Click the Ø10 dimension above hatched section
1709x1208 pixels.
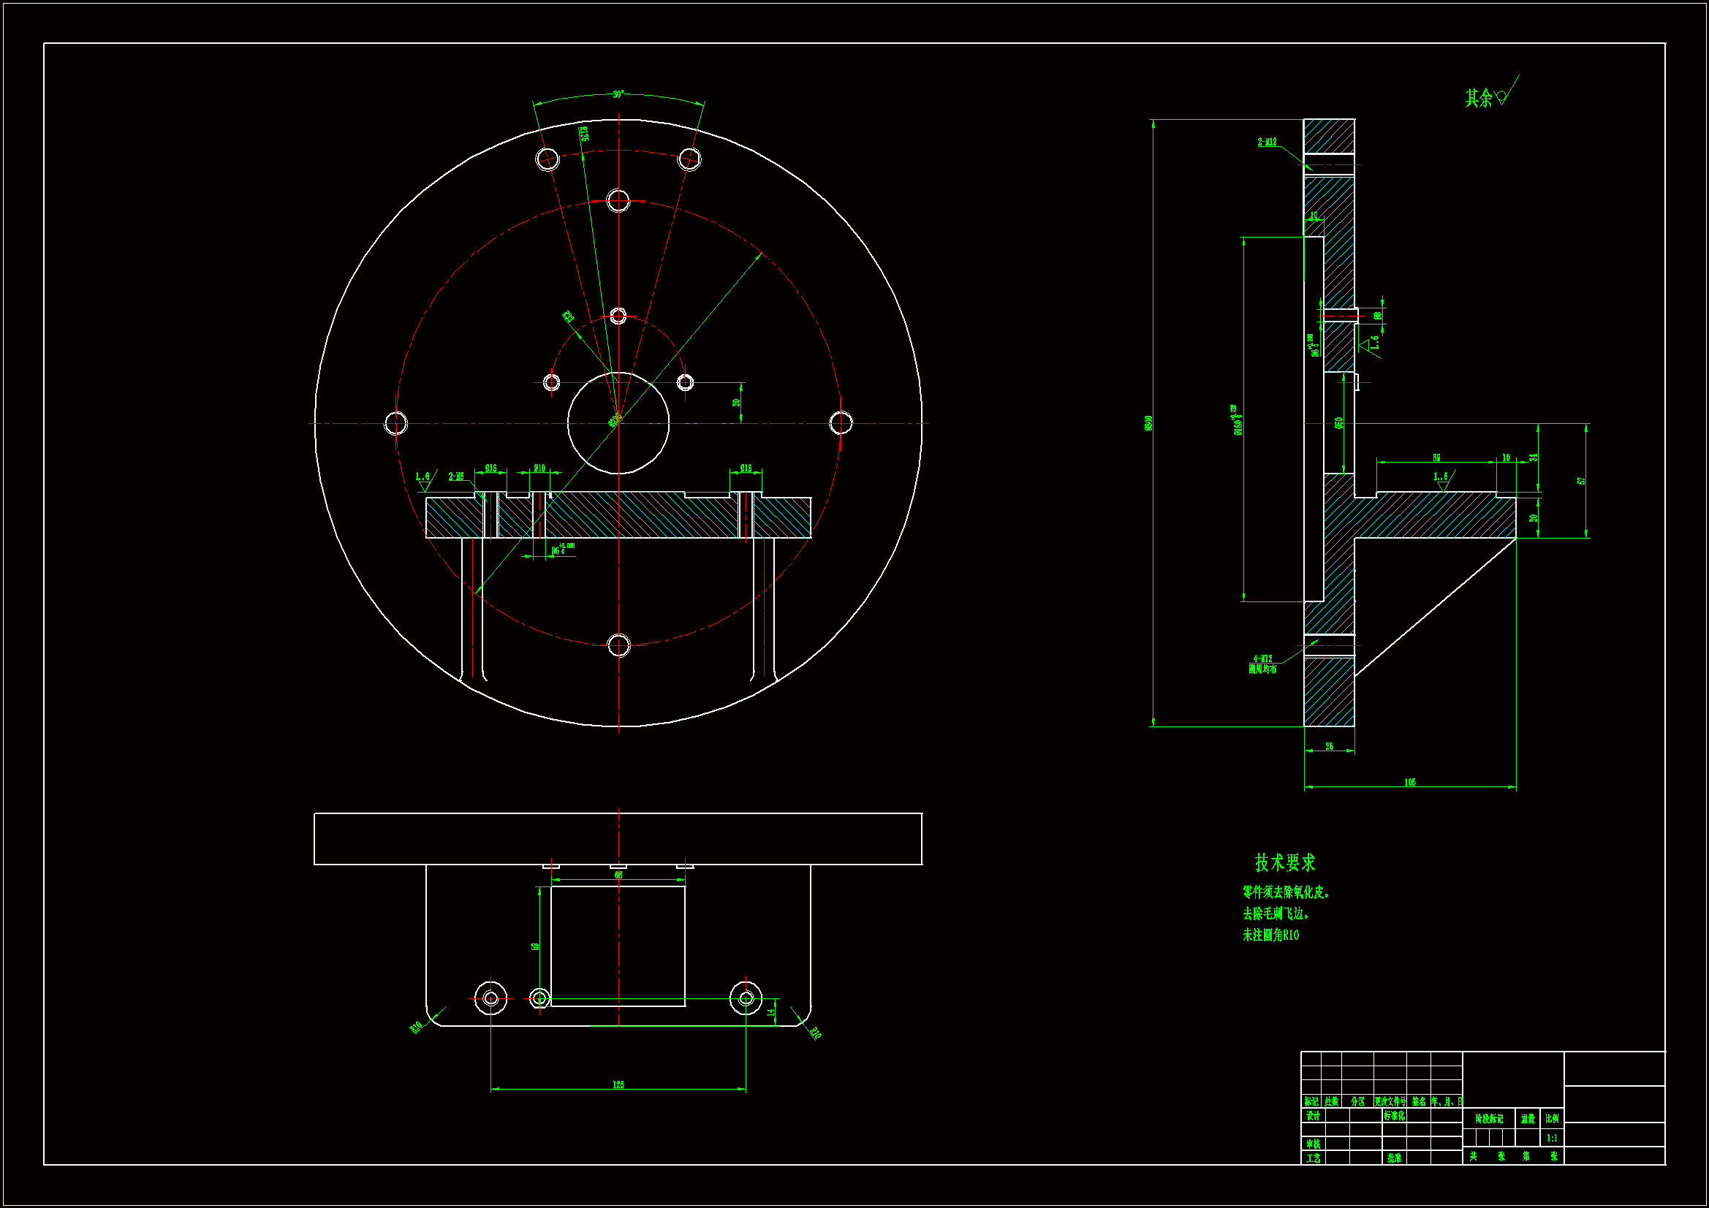[x=539, y=468]
